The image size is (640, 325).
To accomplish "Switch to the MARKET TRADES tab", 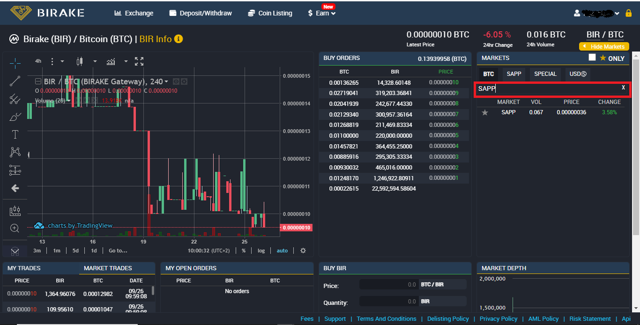I will 108,268.
